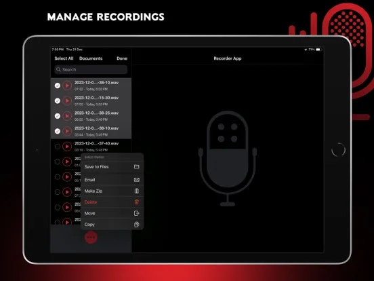This screenshot has height=281, width=374.
Task: Tap the red three-dots more options button
Action: pos(91,238)
